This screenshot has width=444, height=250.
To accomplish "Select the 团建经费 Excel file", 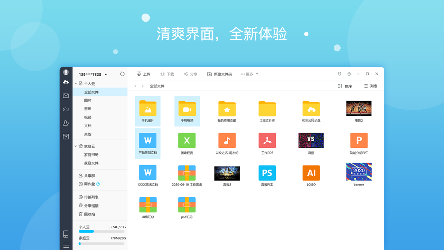I will [x=187, y=143].
